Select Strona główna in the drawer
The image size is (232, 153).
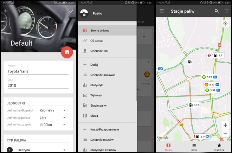pyautogui.click(x=107, y=31)
